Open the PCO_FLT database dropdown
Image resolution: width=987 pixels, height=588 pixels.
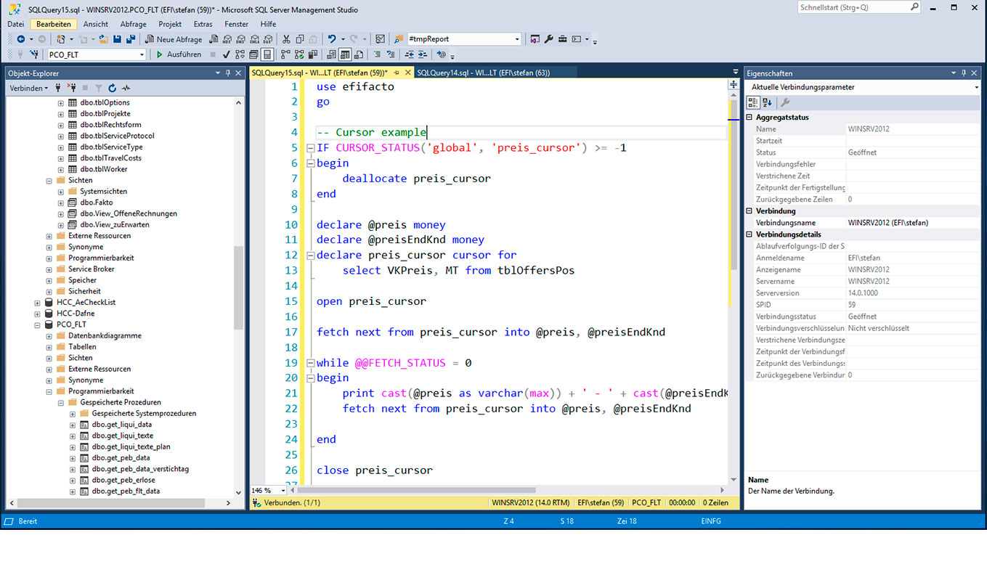[x=142, y=54]
